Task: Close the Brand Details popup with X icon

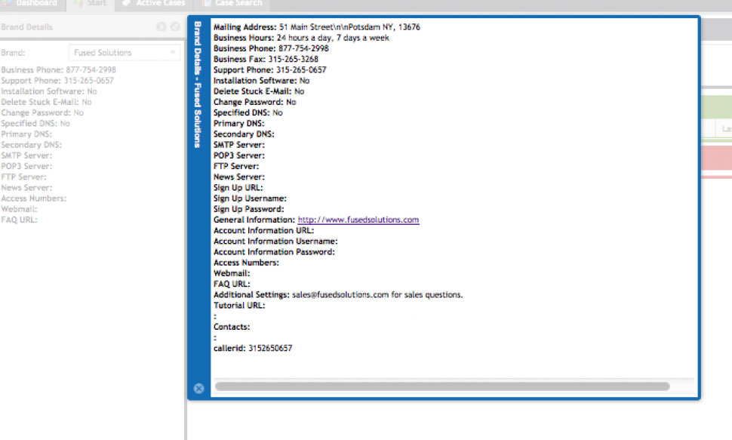Action: (x=199, y=389)
